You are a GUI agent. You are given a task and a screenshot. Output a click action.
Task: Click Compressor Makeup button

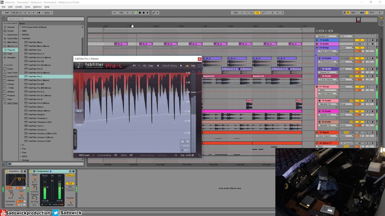pos(70,175)
